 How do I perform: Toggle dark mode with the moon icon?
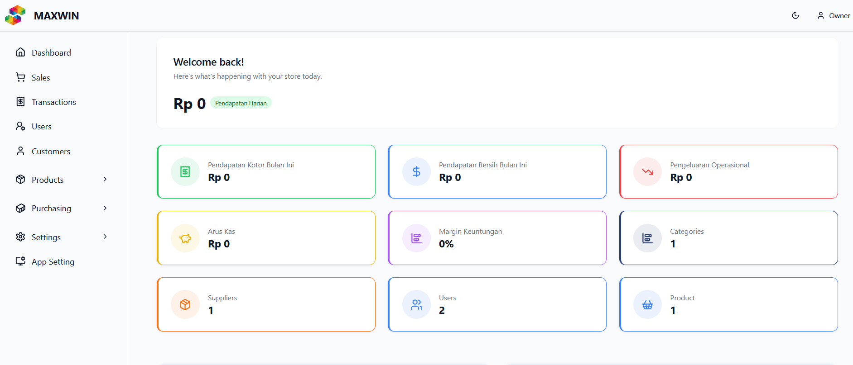795,15
